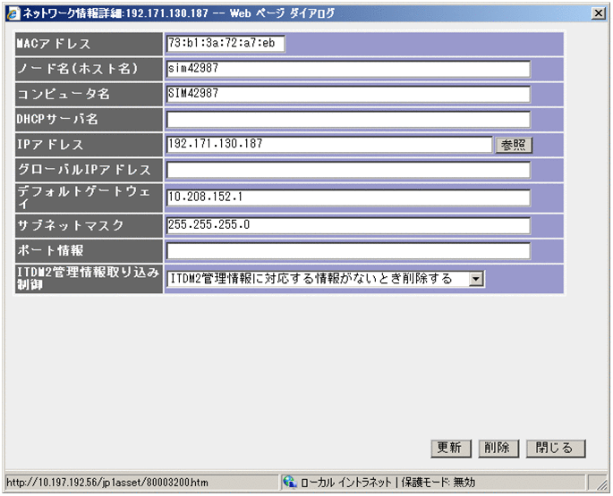Click the empty グローバルIPアドレス input field
The image size is (613, 496).
348,170
